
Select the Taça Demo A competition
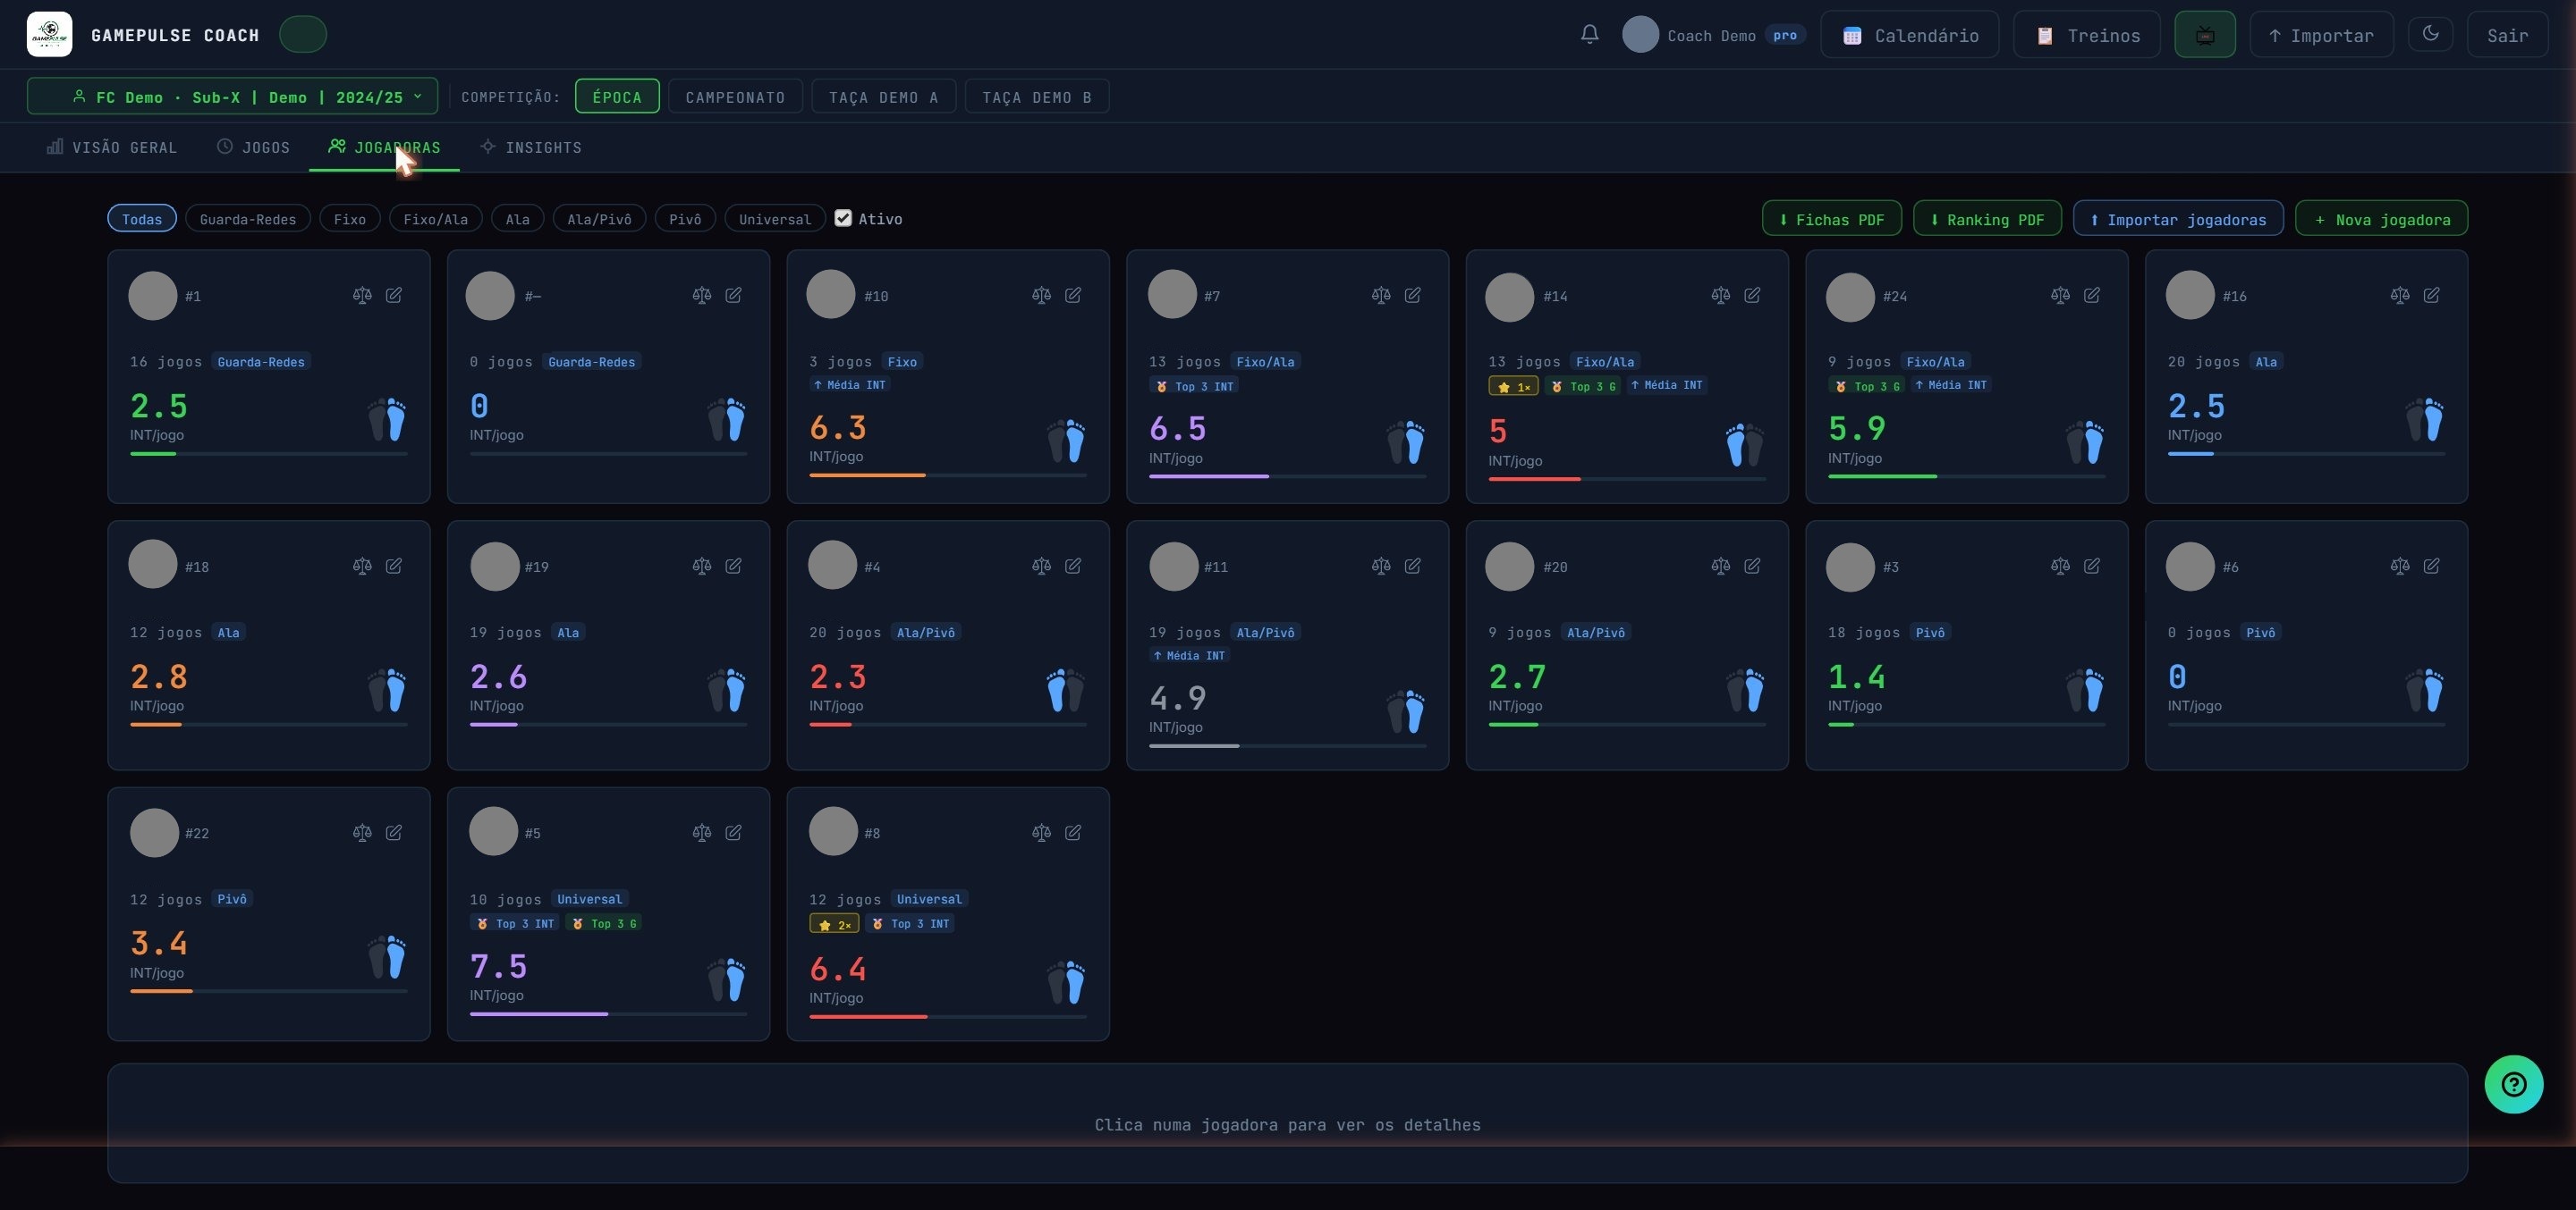pos(883,97)
